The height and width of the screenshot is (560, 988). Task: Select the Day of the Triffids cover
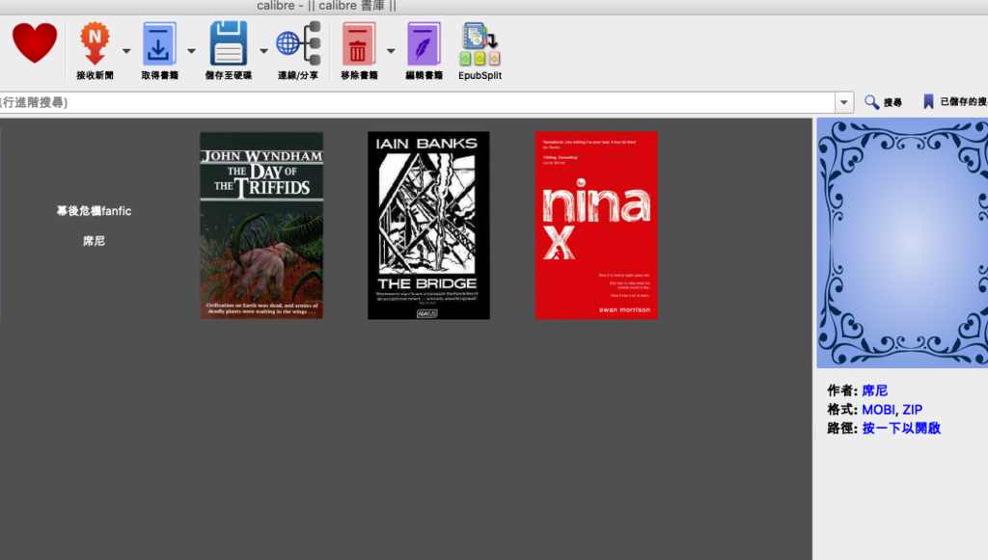click(261, 226)
